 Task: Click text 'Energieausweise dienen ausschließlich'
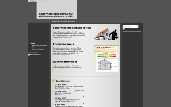coord(67,48)
